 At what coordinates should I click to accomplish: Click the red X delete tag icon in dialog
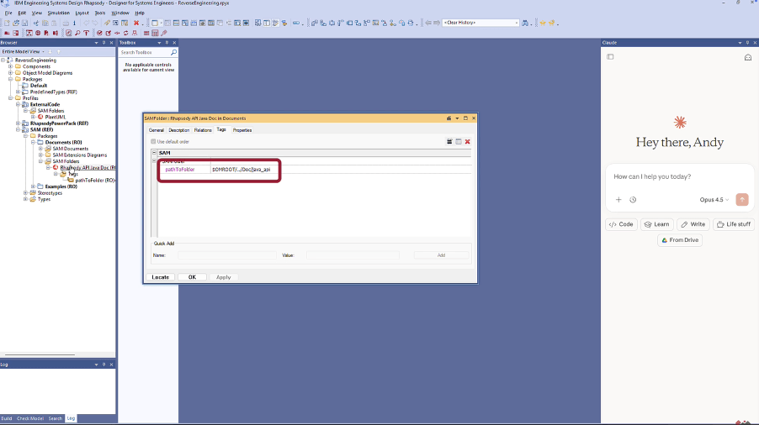(x=468, y=141)
